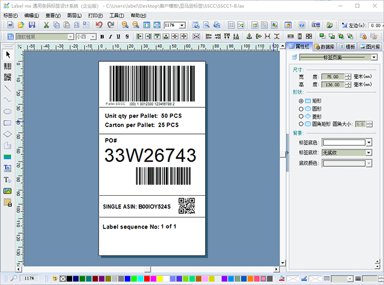This screenshot has width=384, height=285.
Task: Print the label with printer icon
Action: tap(217, 25)
